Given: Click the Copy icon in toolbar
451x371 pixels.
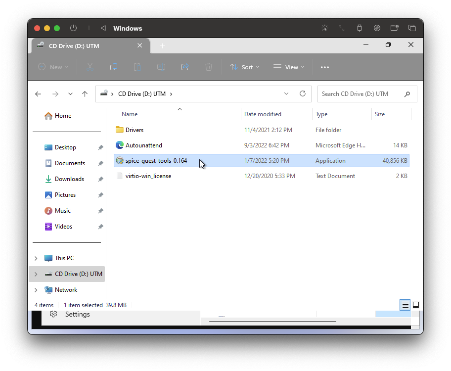Looking at the screenshot, I should tap(114, 67).
